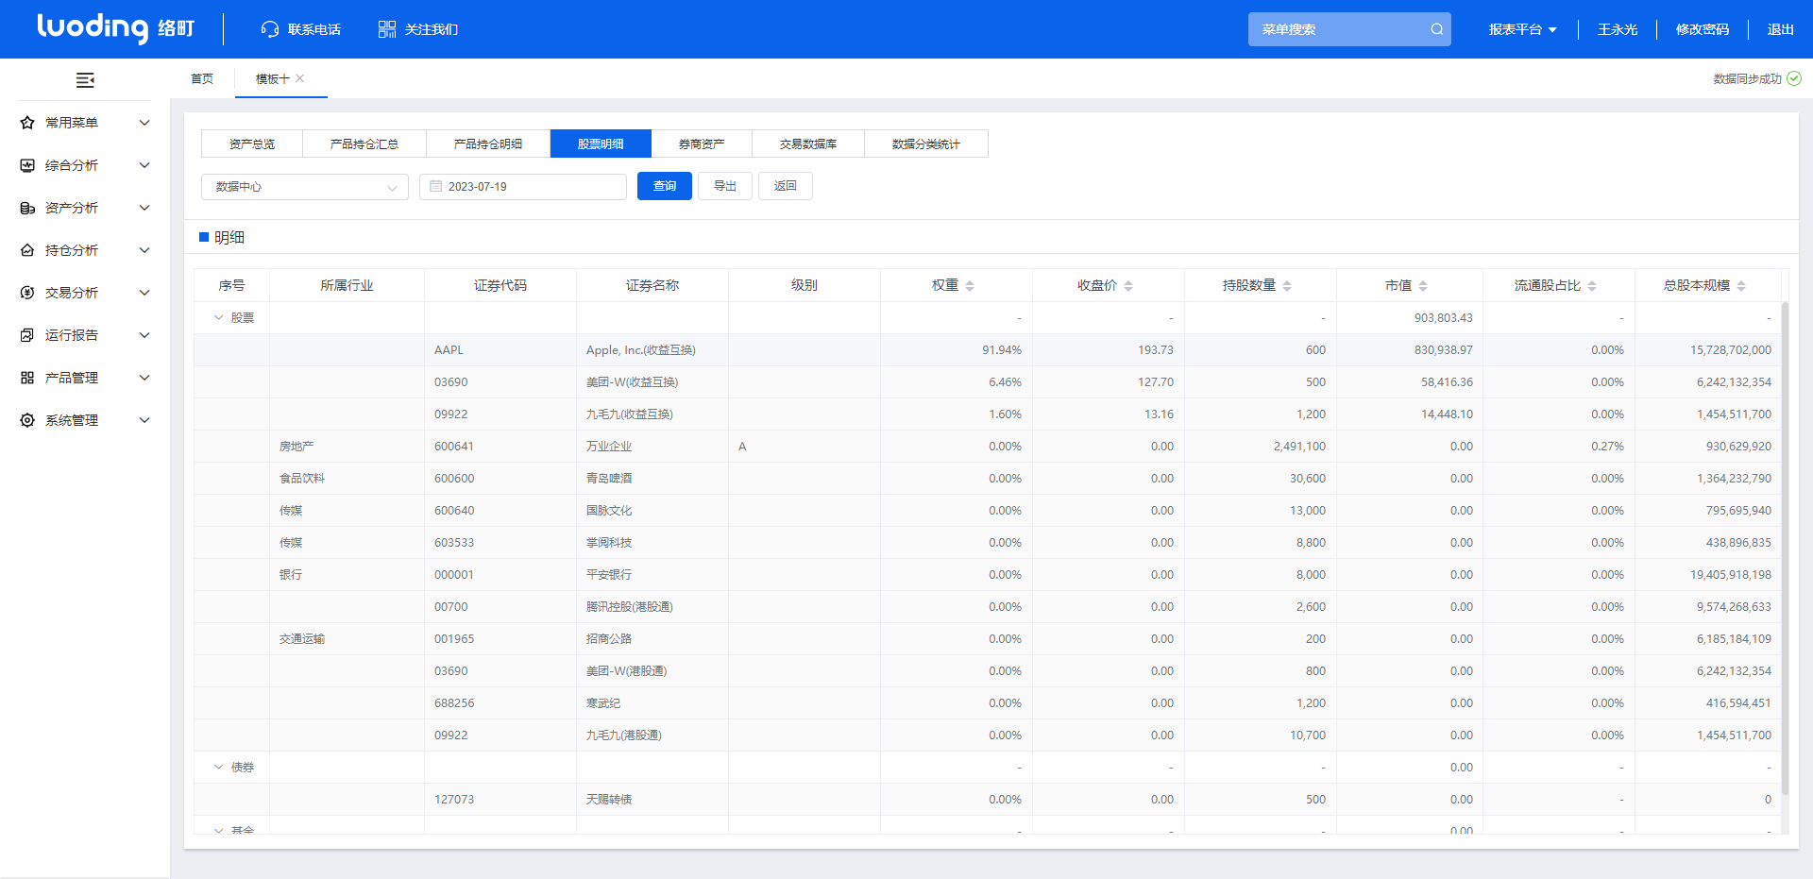
Task: Collapse the sidebar menu with the hamburger icon
Action: pyautogui.click(x=85, y=80)
